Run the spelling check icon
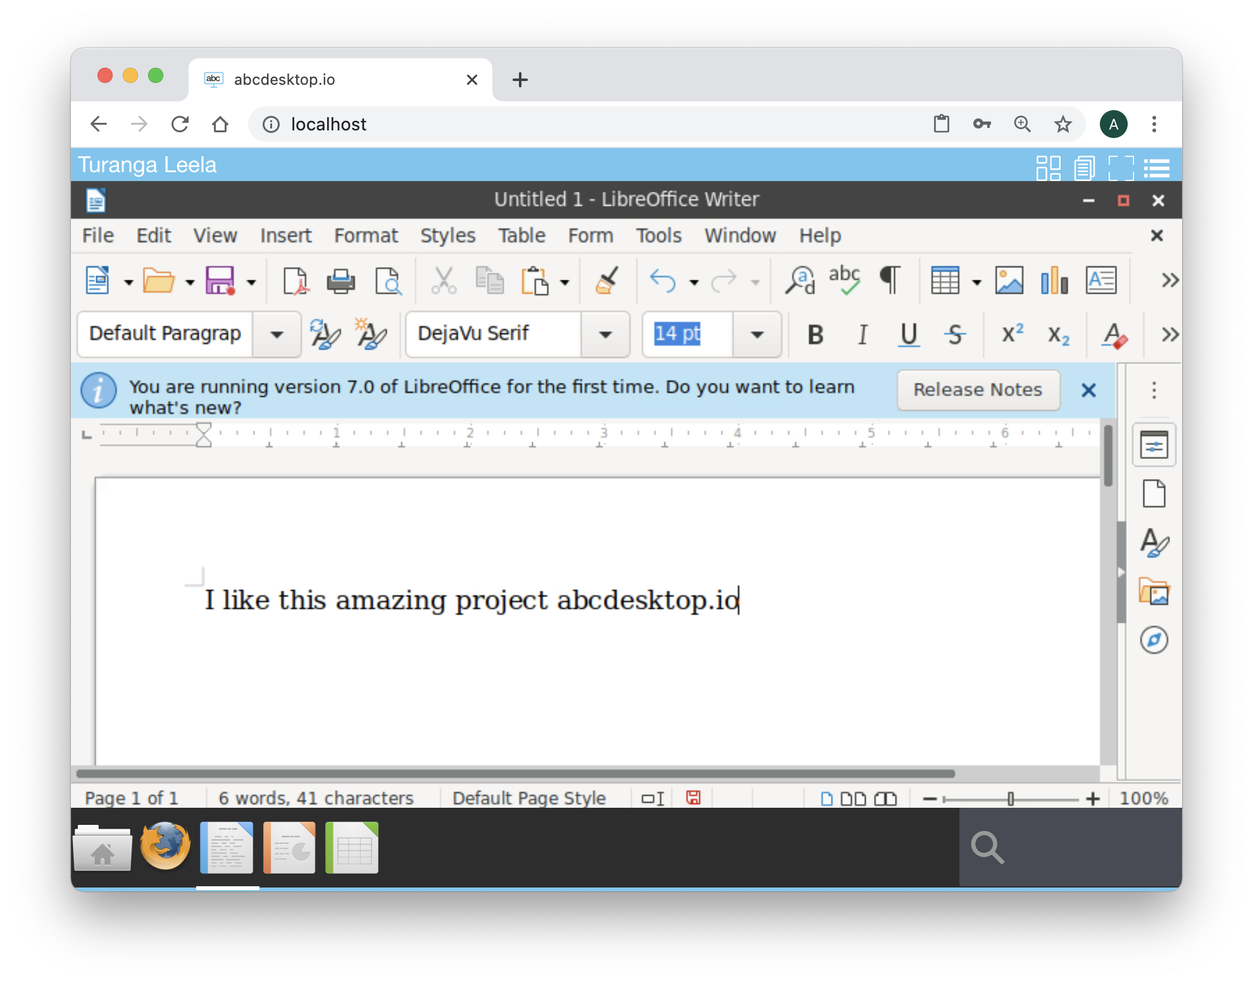The height and width of the screenshot is (985, 1253). 845,280
